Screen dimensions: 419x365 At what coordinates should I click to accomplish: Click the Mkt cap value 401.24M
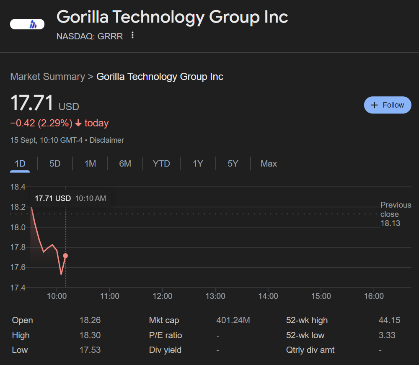[233, 320]
